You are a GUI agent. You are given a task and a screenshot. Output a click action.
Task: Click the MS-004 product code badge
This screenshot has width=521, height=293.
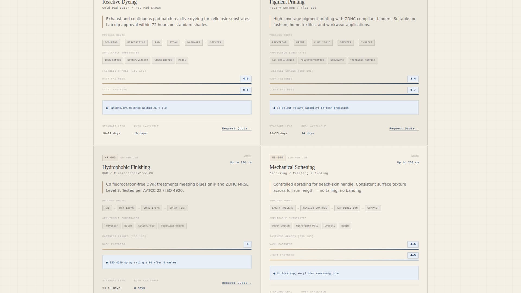click(x=277, y=158)
